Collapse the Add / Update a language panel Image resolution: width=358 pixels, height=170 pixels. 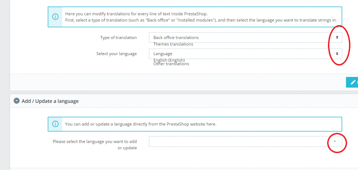coord(16,101)
